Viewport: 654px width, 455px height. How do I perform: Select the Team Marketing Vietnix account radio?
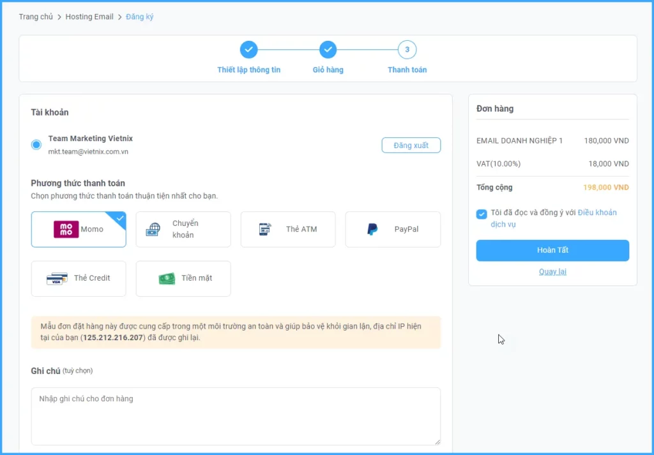pyautogui.click(x=36, y=145)
